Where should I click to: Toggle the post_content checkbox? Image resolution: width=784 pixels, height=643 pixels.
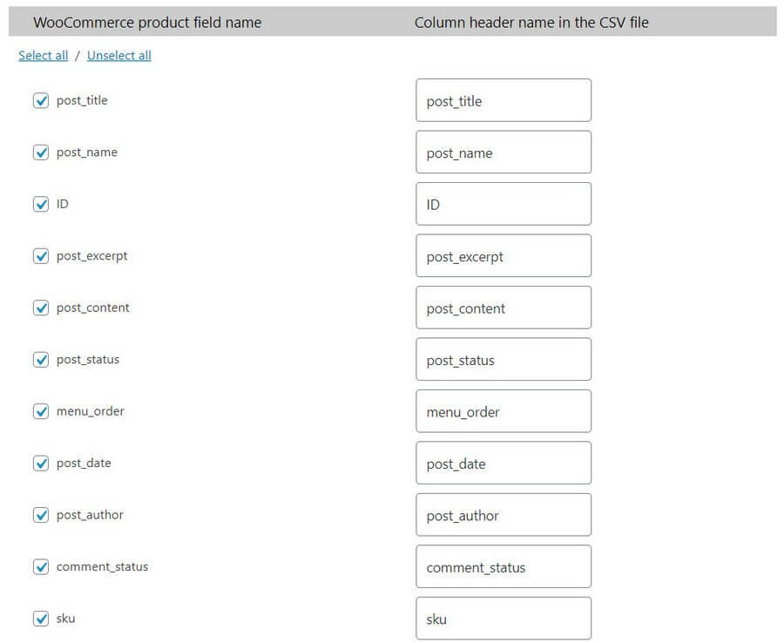[x=41, y=308]
